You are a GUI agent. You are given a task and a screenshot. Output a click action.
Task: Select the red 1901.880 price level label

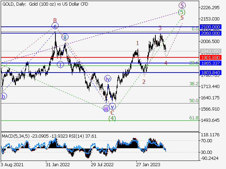tap(210, 57)
